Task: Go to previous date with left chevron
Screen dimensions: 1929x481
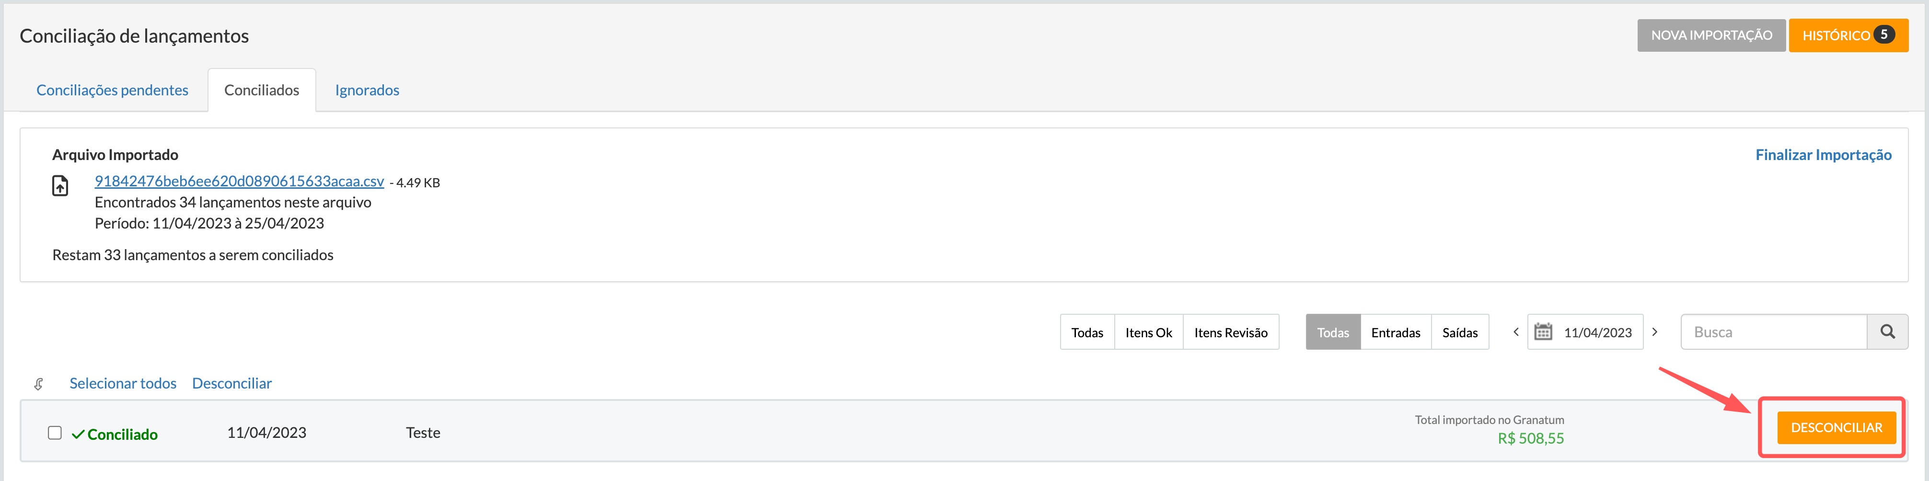Action: pos(1515,332)
